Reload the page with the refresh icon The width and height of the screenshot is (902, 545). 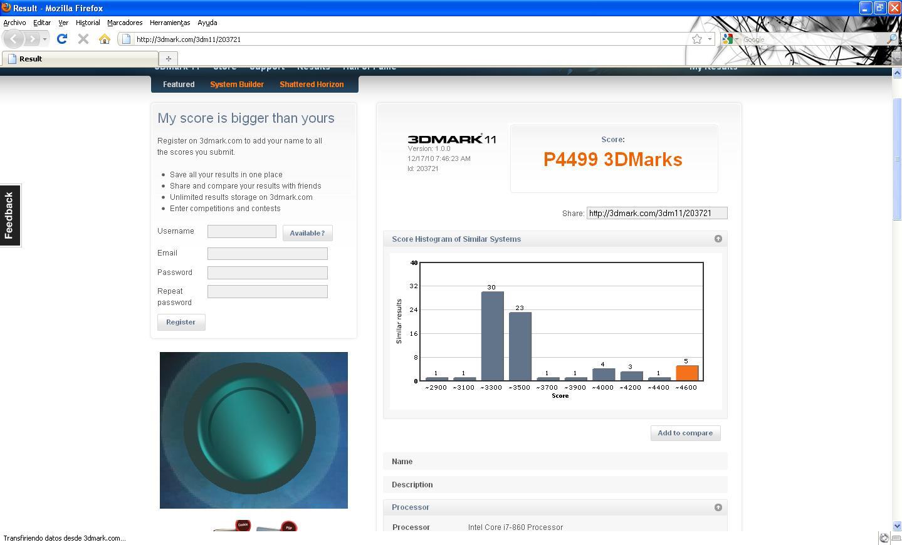coord(61,39)
